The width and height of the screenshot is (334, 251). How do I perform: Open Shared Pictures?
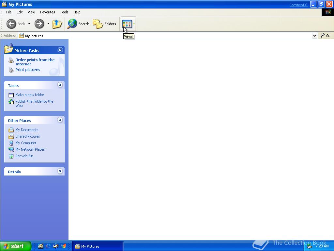coord(28,136)
